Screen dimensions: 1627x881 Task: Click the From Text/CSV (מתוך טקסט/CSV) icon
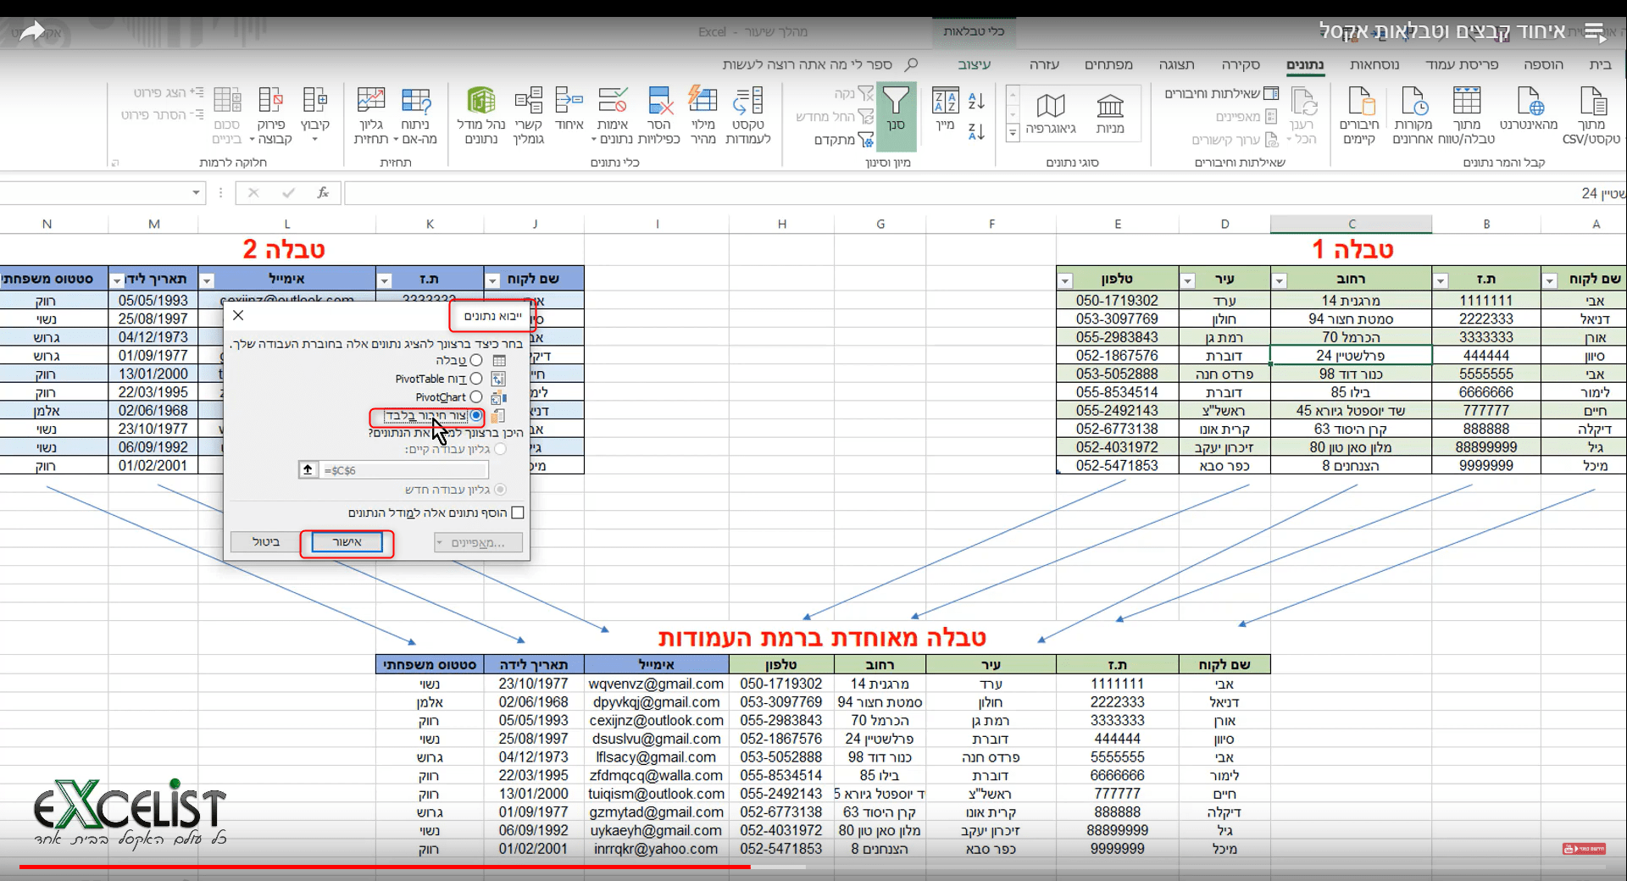click(1593, 102)
